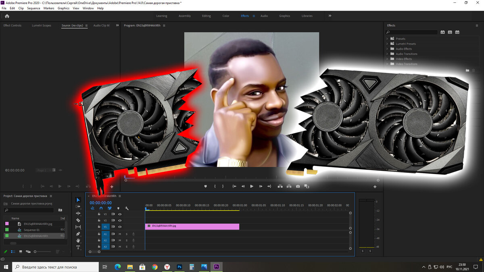Open New Search Bin icon in Project panel
Viewport: 484px width, 272px height.
(60, 210)
